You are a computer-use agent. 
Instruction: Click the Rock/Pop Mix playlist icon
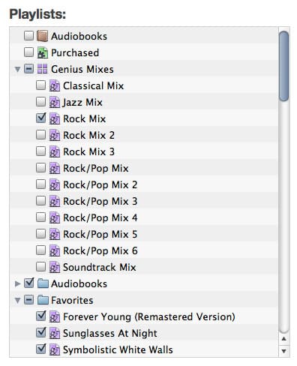pos(54,168)
